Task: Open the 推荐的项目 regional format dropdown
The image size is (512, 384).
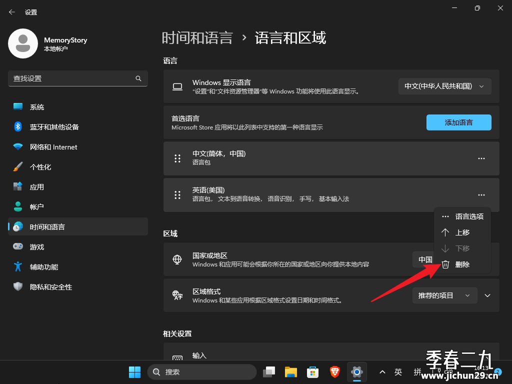Action: (444, 295)
